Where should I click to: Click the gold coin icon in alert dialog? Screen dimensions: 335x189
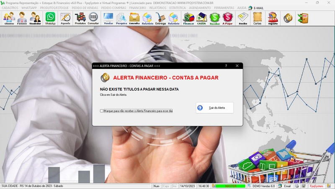(x=105, y=77)
